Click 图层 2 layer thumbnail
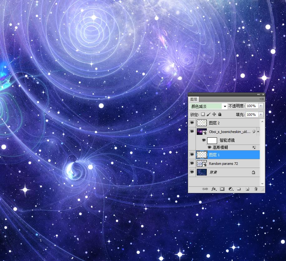286x261 pixels. (202, 123)
